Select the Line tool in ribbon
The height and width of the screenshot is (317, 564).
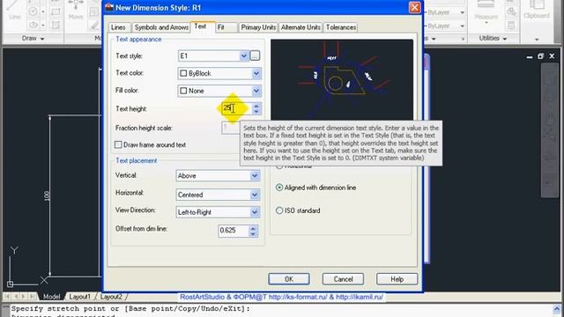pos(14,10)
